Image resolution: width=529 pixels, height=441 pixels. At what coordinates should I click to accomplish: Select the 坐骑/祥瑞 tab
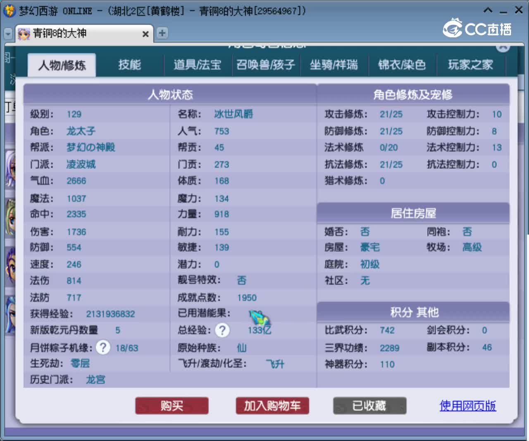334,65
